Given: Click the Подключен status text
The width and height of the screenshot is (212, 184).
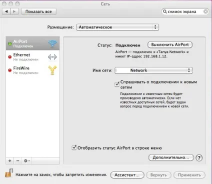Looking at the screenshot, I should pos(128,45).
